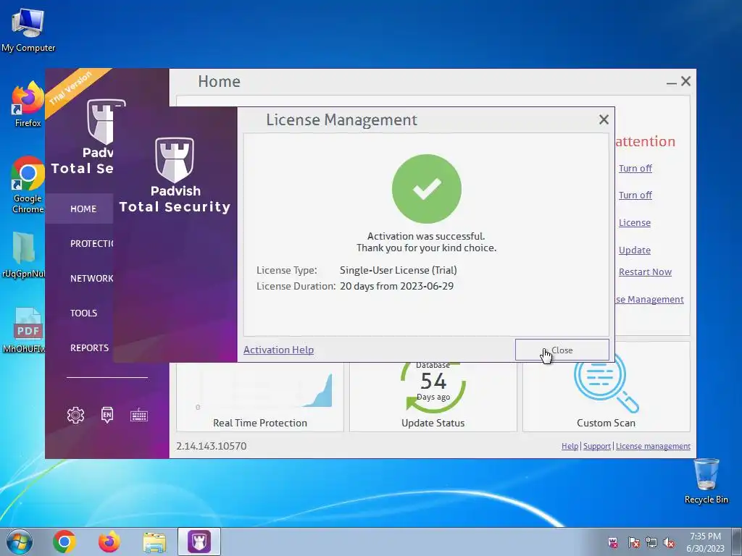Open Help link in the footer

click(x=570, y=446)
